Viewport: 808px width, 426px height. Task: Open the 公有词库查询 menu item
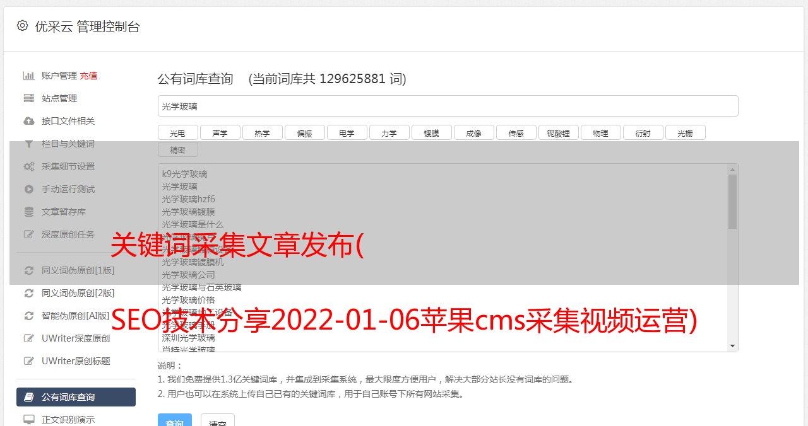(76, 397)
